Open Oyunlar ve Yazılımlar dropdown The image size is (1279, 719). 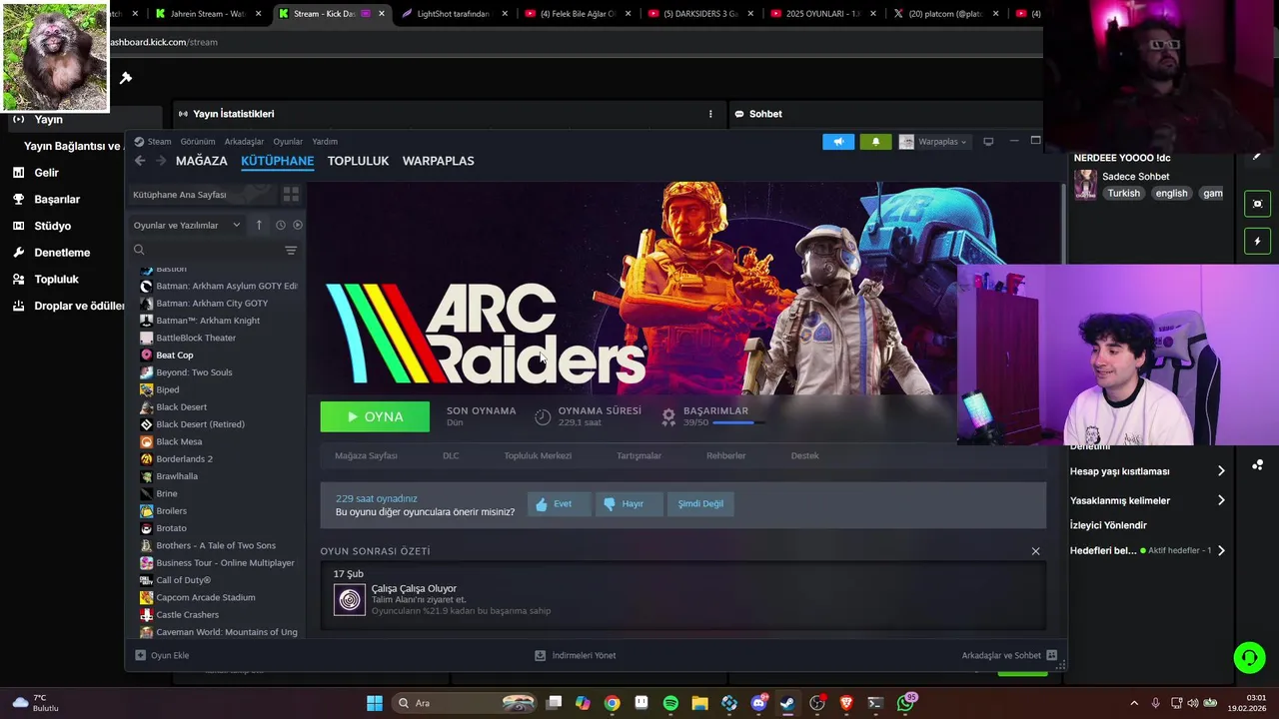tap(187, 225)
